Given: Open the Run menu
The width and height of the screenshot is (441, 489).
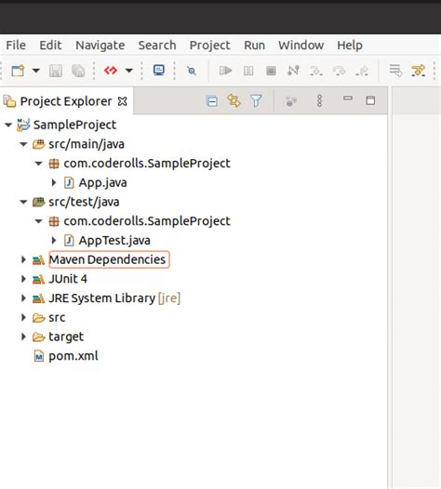Looking at the screenshot, I should [x=254, y=46].
